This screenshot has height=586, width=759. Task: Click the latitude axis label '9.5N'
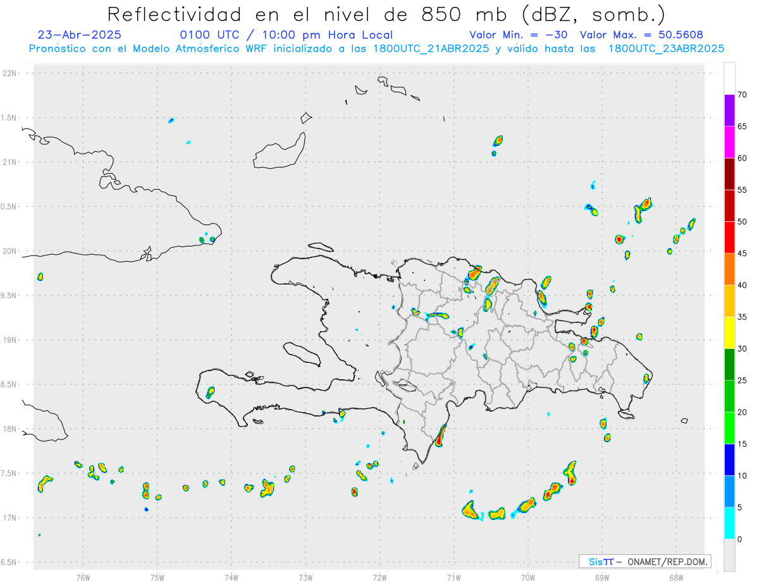tap(9, 295)
